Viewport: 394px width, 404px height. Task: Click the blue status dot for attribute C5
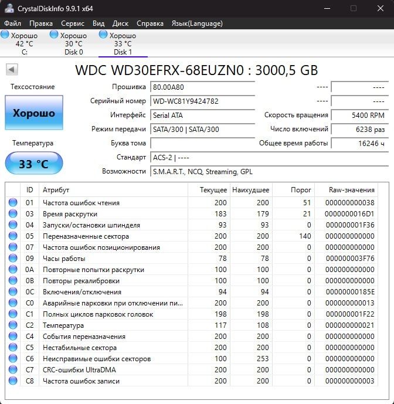coord(13,347)
